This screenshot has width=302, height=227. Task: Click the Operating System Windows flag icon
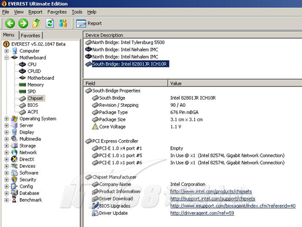[14, 119]
